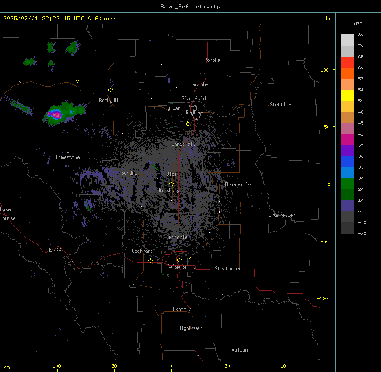Click the magenta storm cell core west of RockyMH
This screenshot has height=372, width=381.
tap(56, 114)
